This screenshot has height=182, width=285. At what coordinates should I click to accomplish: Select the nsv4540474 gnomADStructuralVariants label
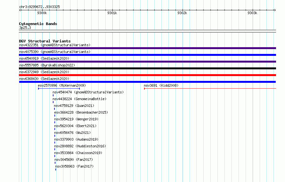pyautogui.click(x=88, y=92)
